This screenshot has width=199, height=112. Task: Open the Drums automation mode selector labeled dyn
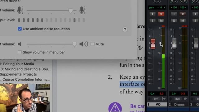178,99
